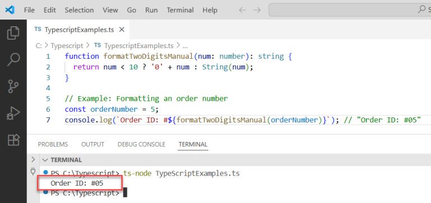Select the TypescriptExamples.ts editor tab
Viewport: 431px width, 203px height.
[x=78, y=30]
